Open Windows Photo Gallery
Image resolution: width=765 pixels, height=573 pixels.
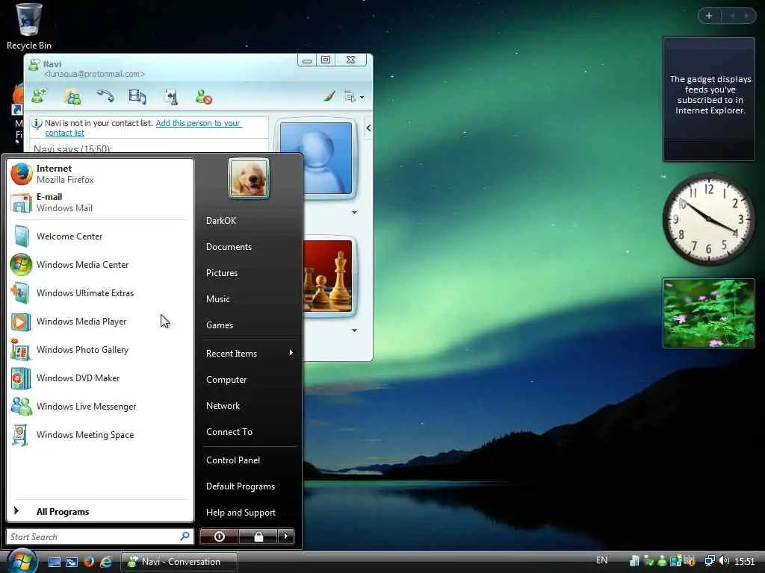(100, 350)
